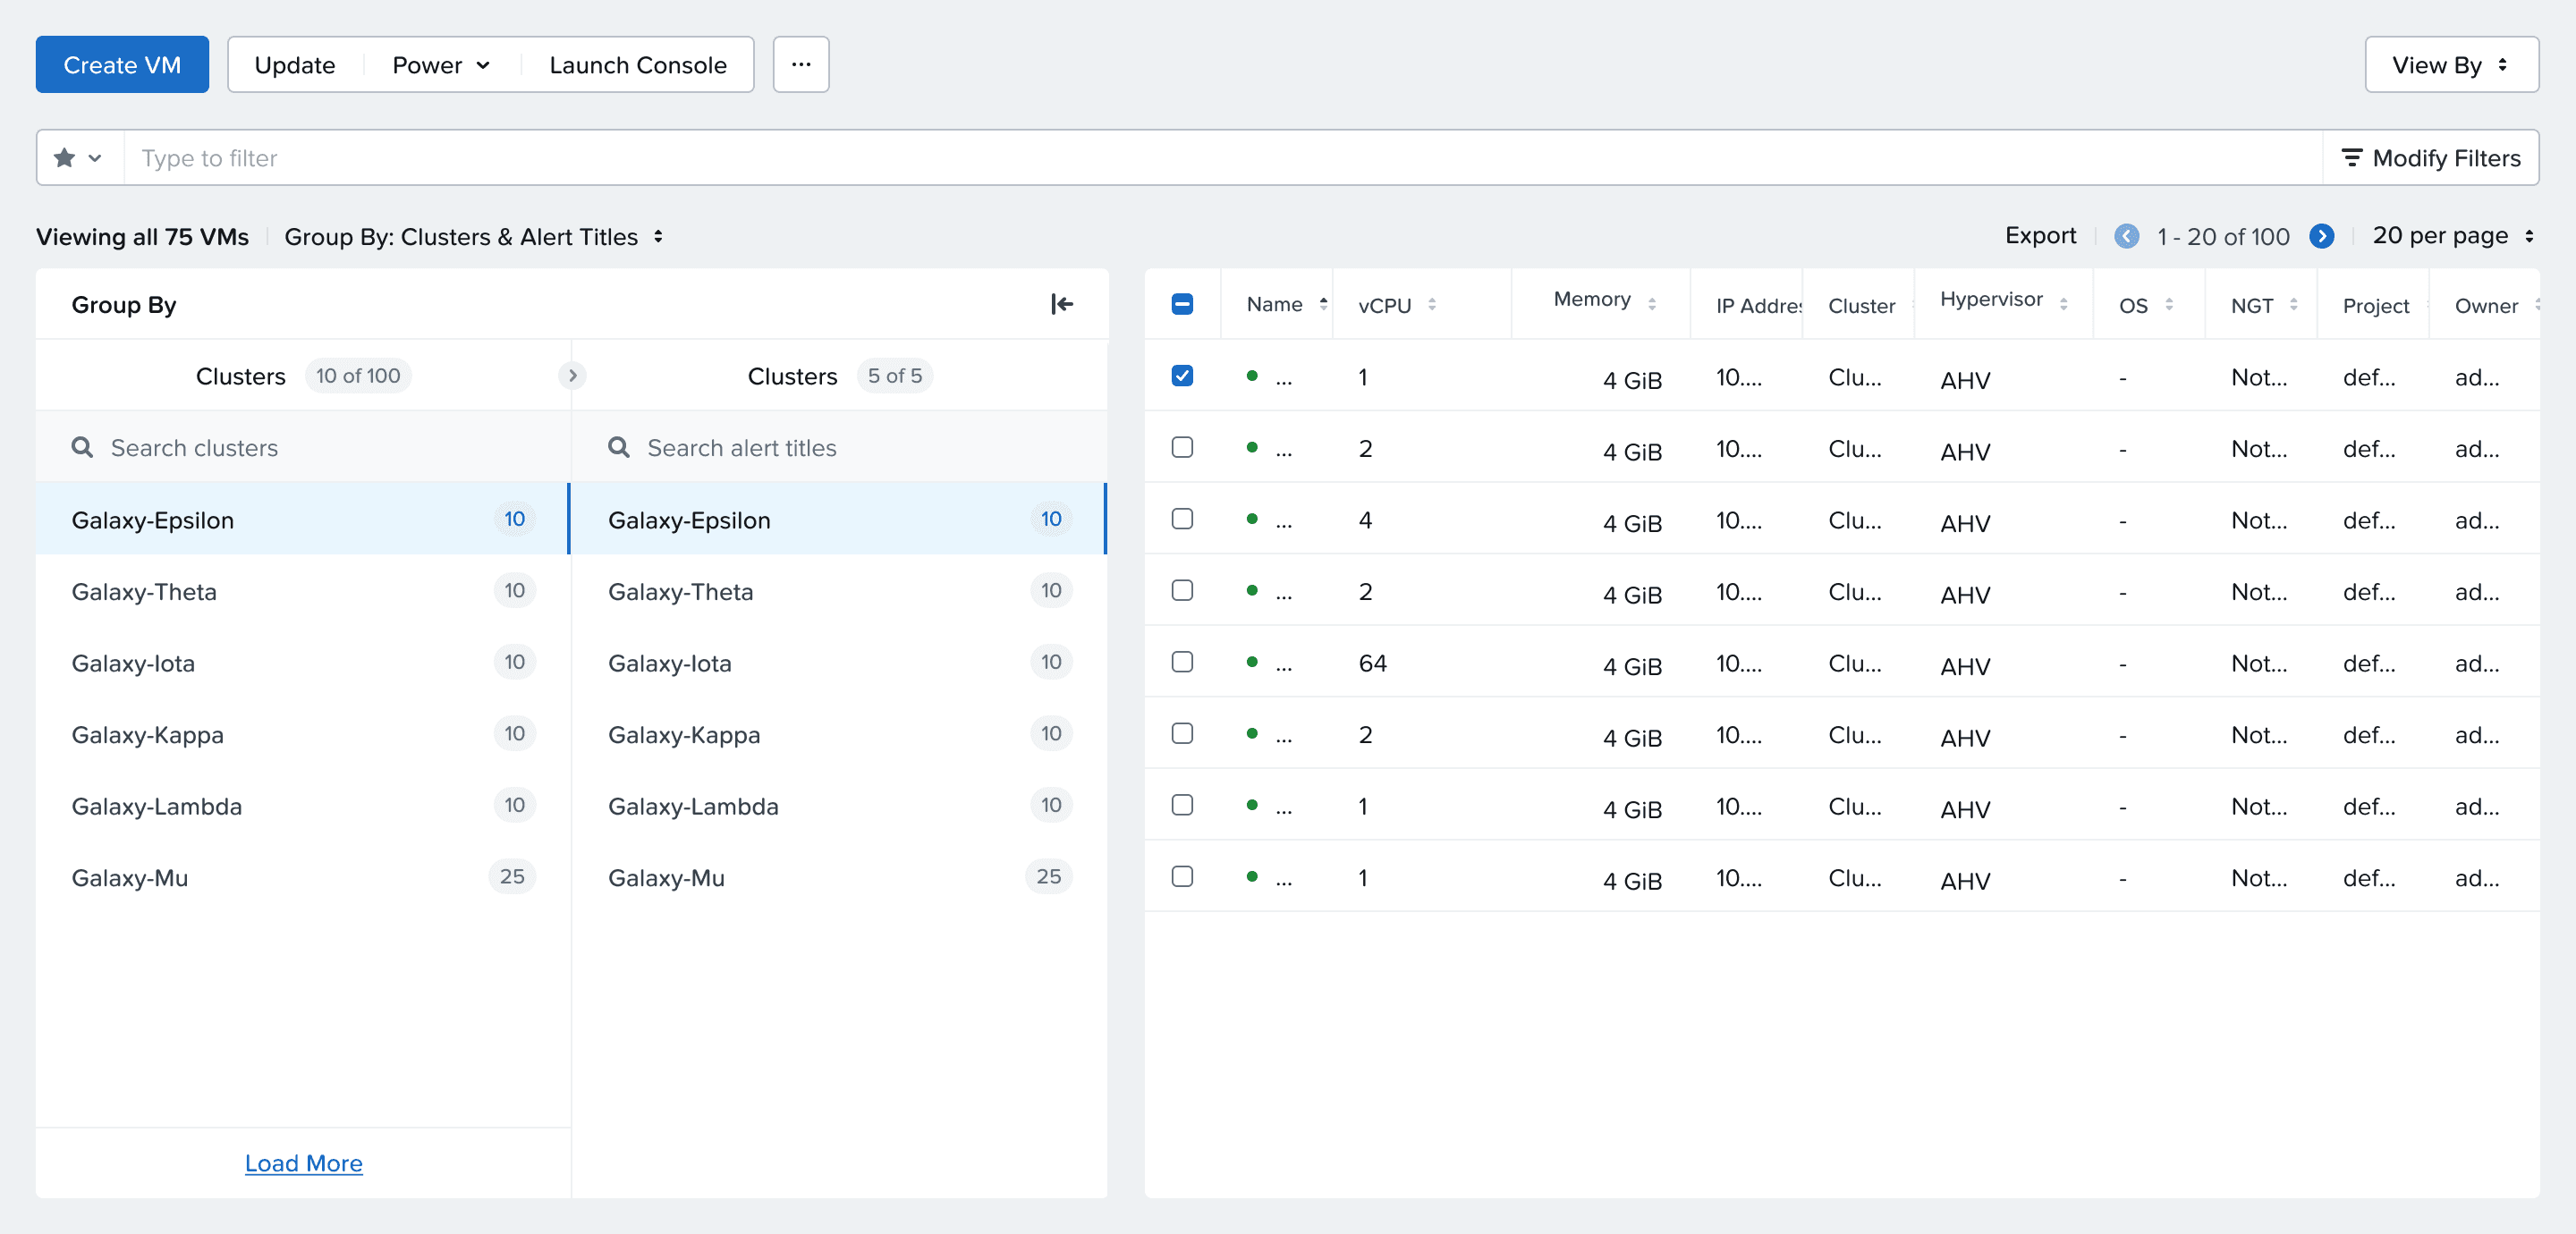2576x1234 pixels.
Task: Uncheck the first VM row checkbox
Action: [x=1182, y=376]
